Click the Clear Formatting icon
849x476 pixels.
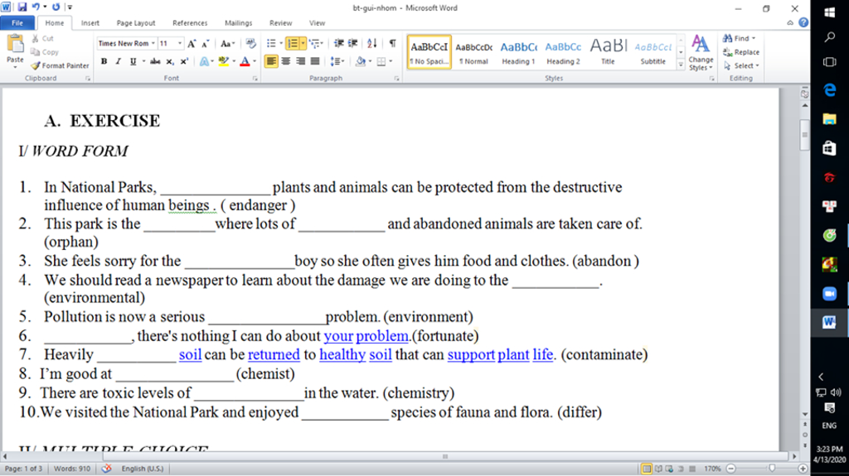pos(250,43)
